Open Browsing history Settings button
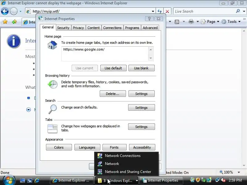The height and width of the screenshot is (185, 247). coord(141,94)
